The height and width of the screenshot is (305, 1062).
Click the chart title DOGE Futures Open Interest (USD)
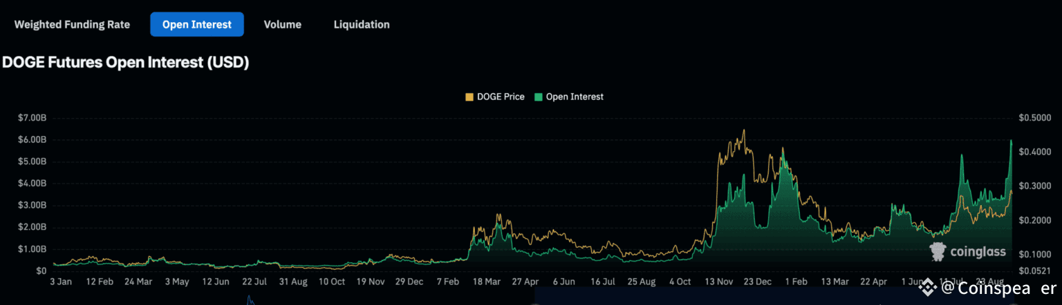pyautogui.click(x=125, y=62)
